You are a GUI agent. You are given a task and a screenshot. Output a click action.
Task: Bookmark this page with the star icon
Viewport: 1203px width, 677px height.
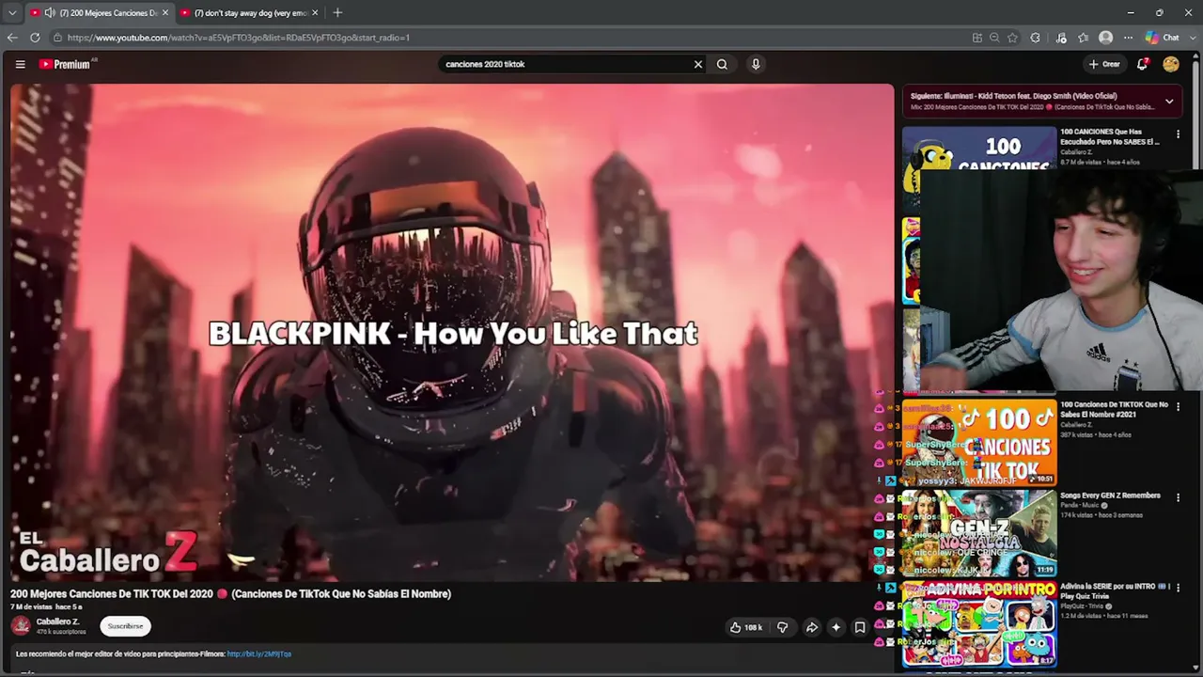click(x=1012, y=38)
